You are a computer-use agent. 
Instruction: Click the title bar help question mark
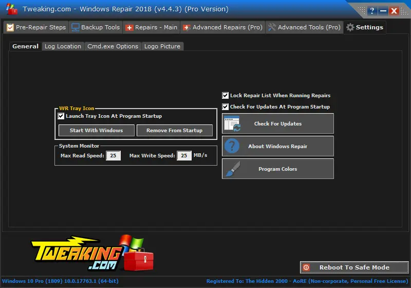(372, 11)
